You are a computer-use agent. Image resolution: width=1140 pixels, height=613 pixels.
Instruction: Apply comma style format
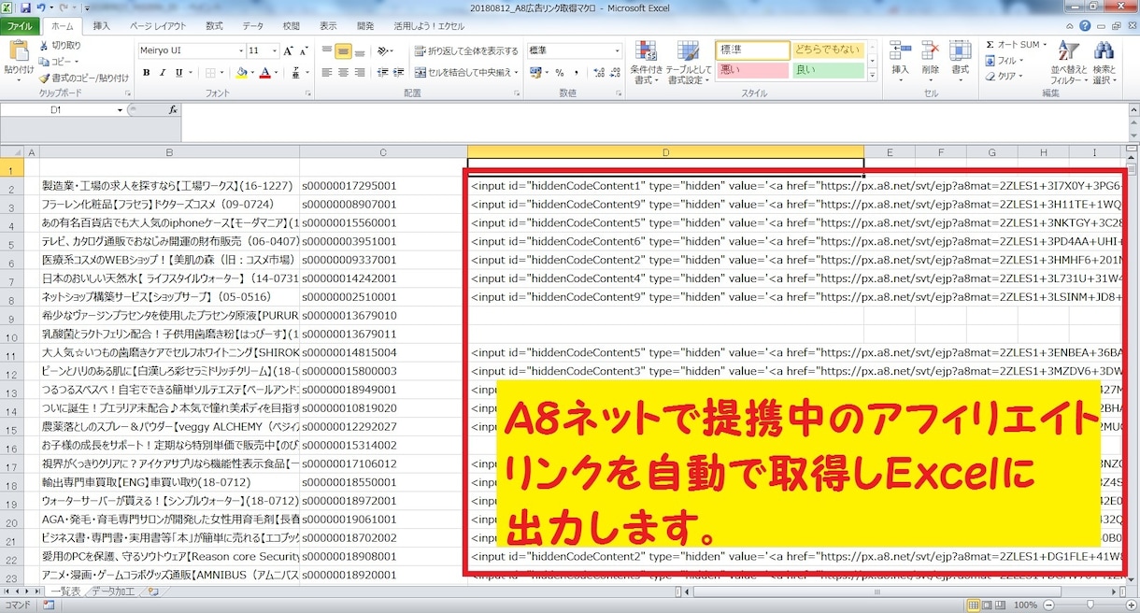point(576,73)
